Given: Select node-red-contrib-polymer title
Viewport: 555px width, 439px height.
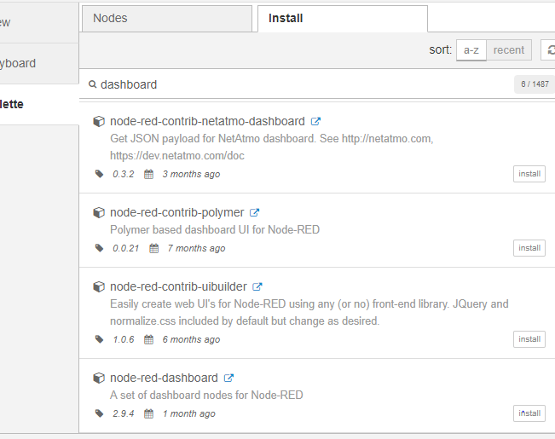Looking at the screenshot, I should [177, 212].
